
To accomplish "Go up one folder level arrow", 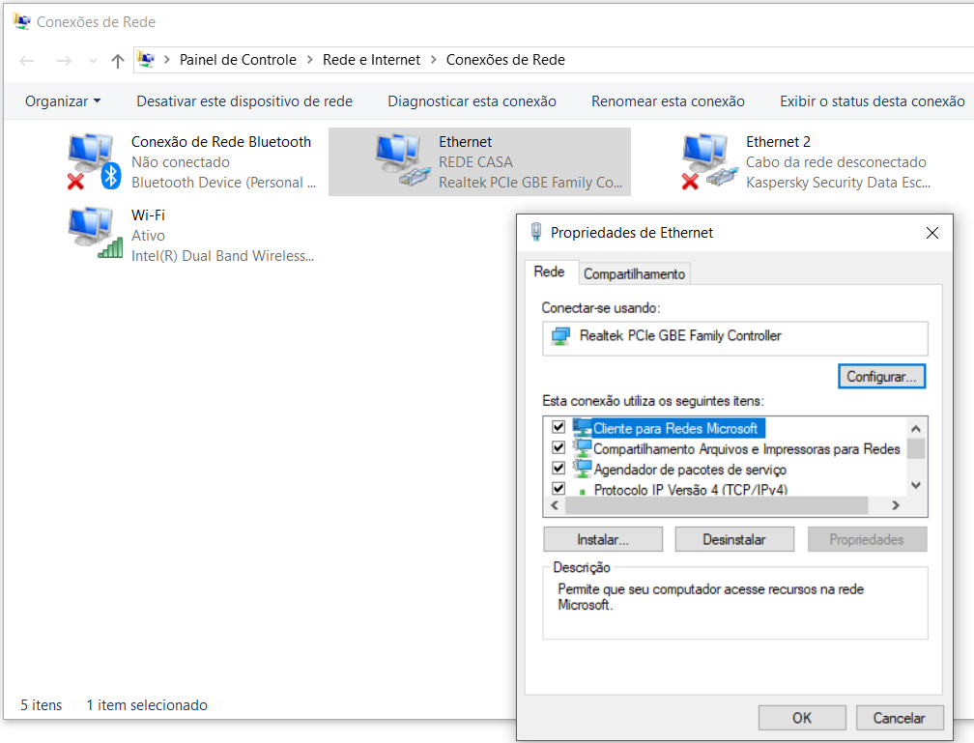I will coord(118,60).
